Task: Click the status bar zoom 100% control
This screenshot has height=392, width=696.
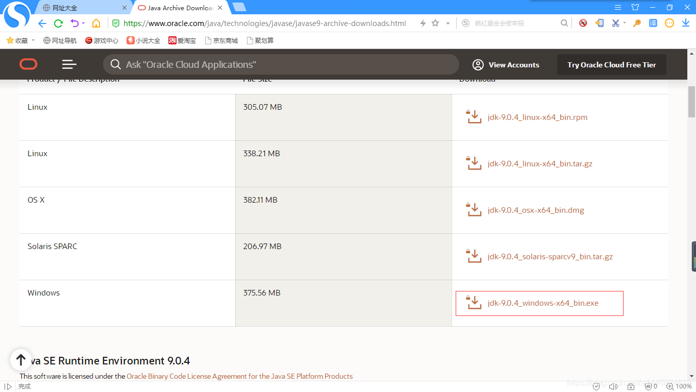Action: coord(680,386)
